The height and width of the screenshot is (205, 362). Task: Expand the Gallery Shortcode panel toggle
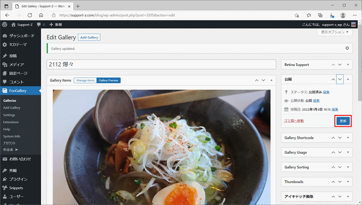(x=348, y=138)
